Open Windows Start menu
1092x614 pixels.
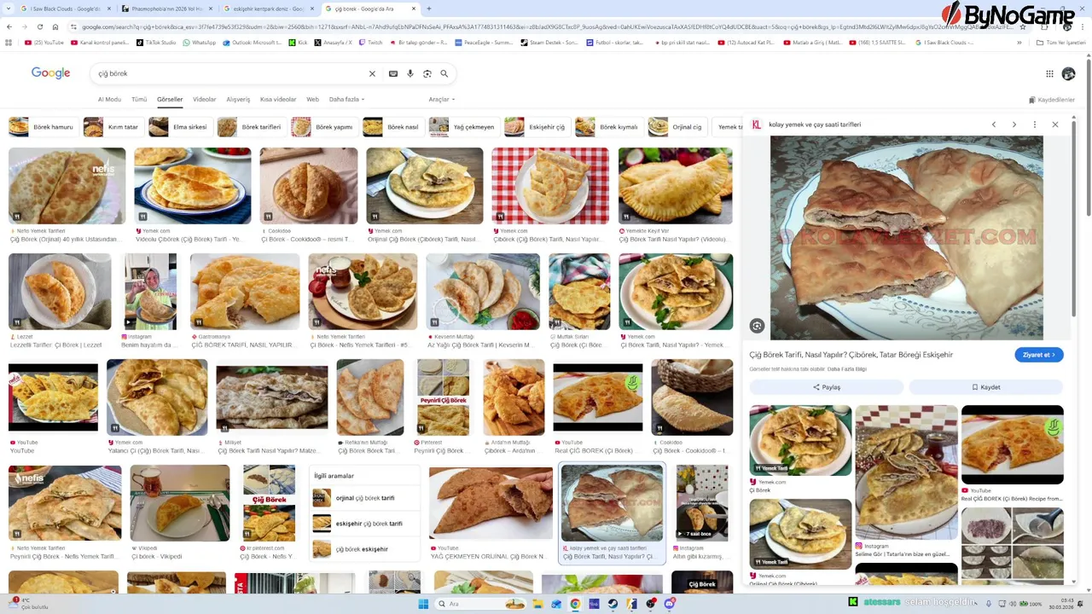tap(423, 604)
